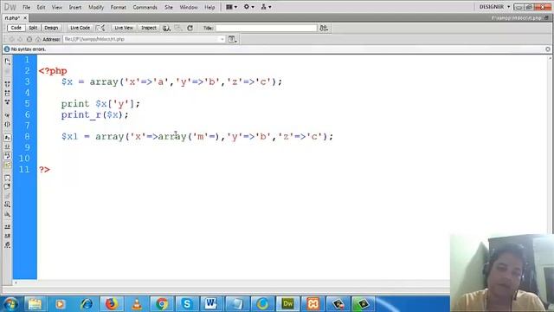
Task: Open view options dropdown right of Address
Action: pyautogui.click(x=232, y=39)
